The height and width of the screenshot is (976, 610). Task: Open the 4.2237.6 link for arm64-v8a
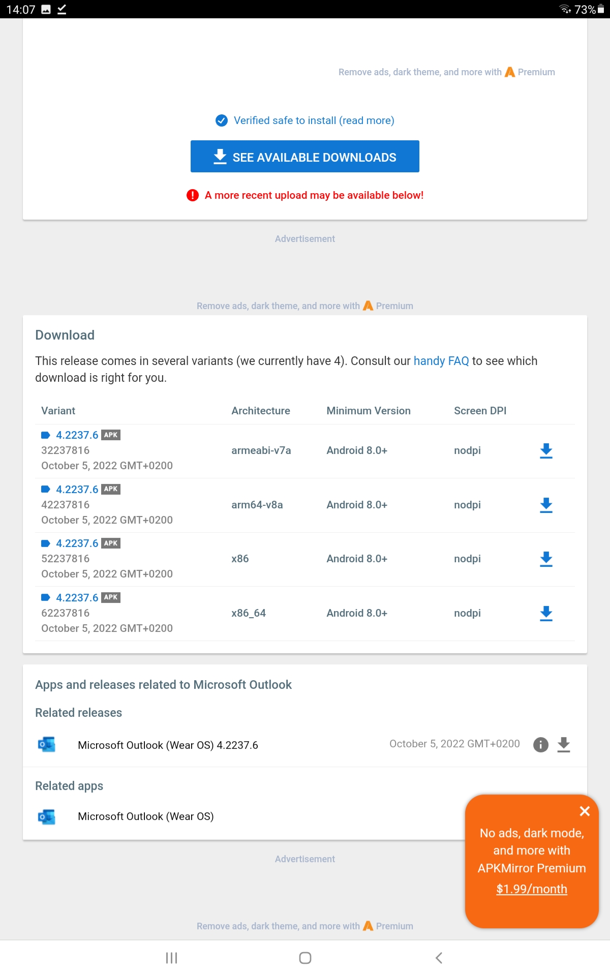77,490
